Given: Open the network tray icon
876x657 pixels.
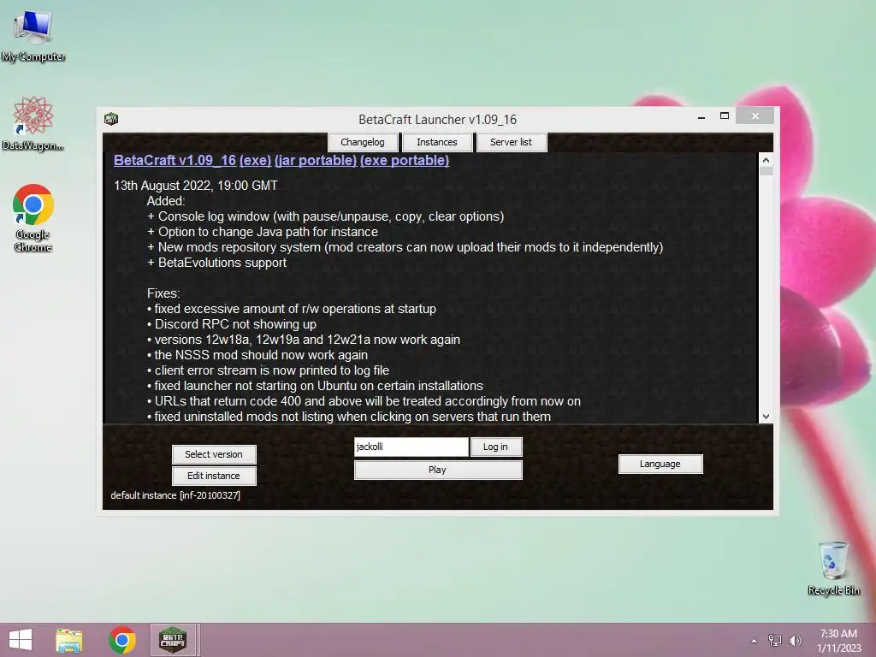Looking at the screenshot, I should [775, 640].
